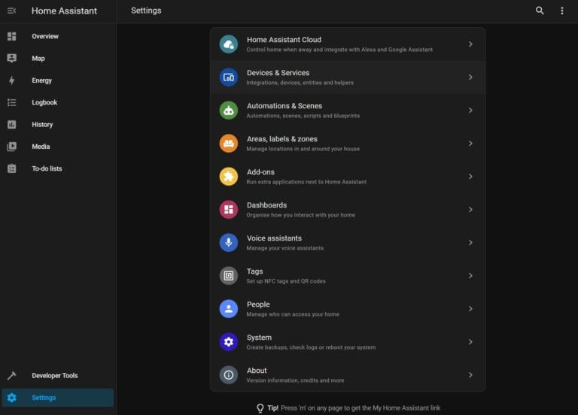Click the Overview dashboard icon
Image resolution: width=578 pixels, height=415 pixels.
pos(12,36)
